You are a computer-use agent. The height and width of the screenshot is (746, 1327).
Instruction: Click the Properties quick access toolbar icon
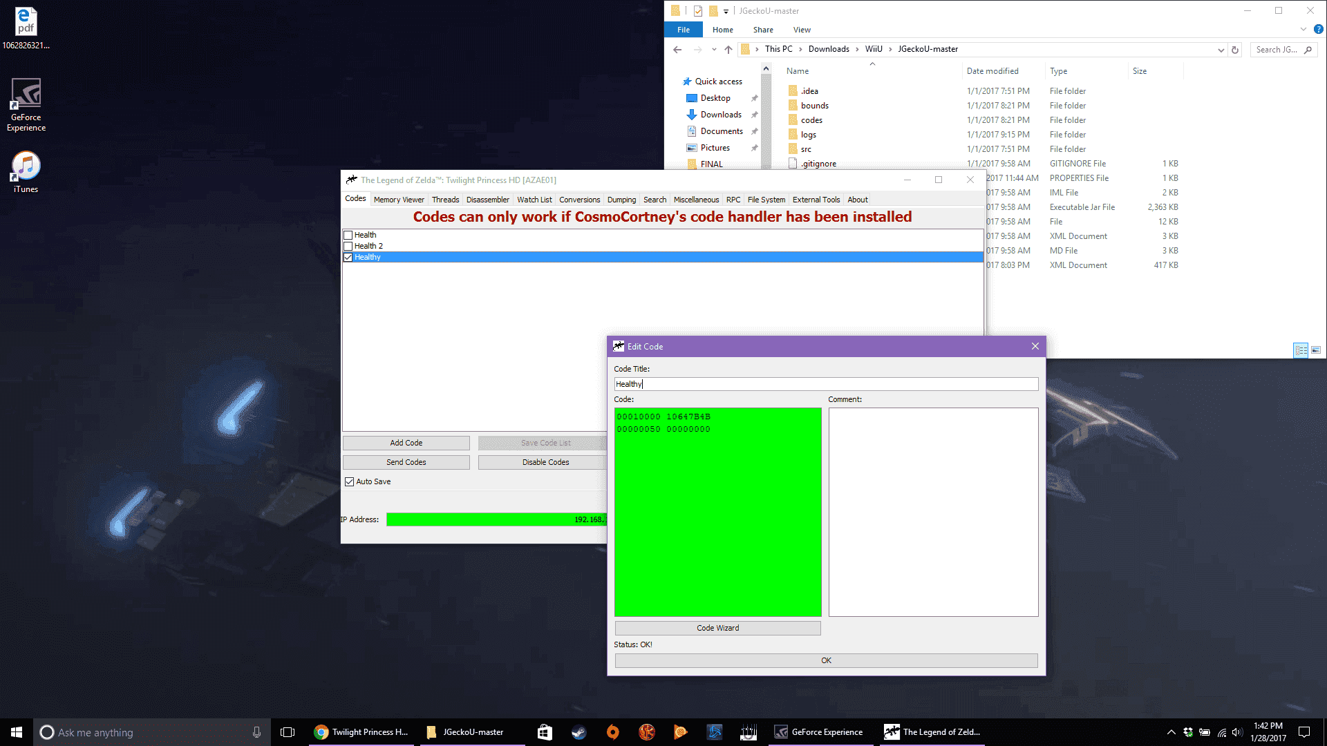tap(698, 11)
